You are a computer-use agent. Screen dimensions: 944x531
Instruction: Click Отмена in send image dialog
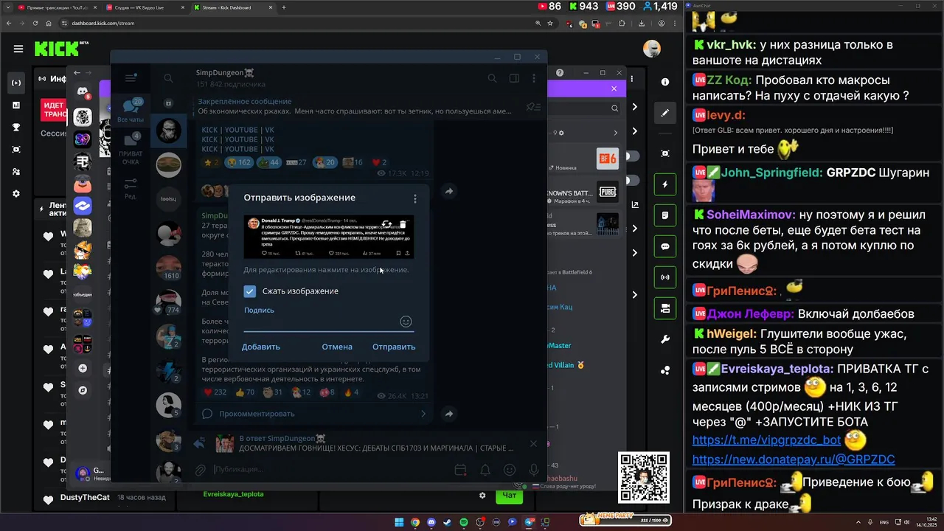pyautogui.click(x=337, y=347)
